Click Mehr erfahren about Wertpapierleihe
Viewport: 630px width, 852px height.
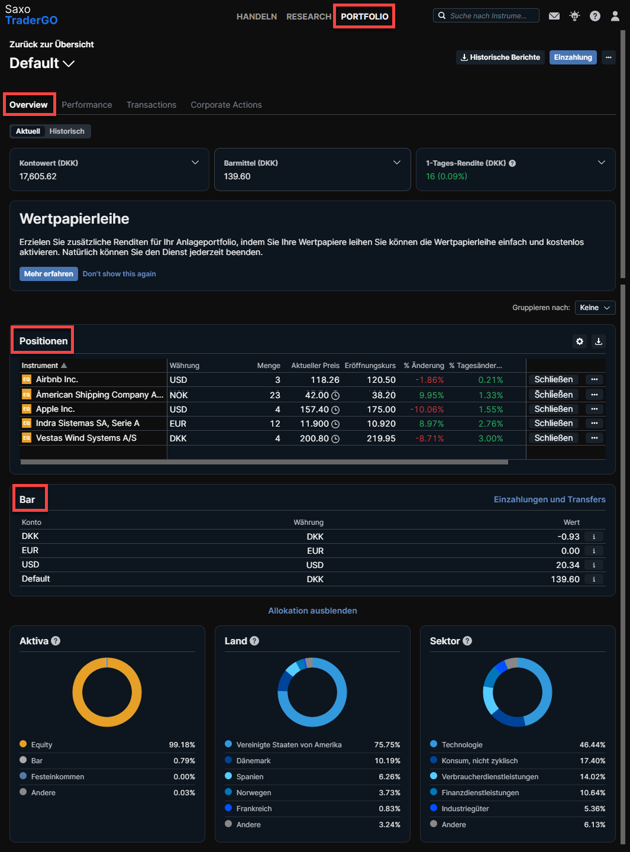coord(49,274)
